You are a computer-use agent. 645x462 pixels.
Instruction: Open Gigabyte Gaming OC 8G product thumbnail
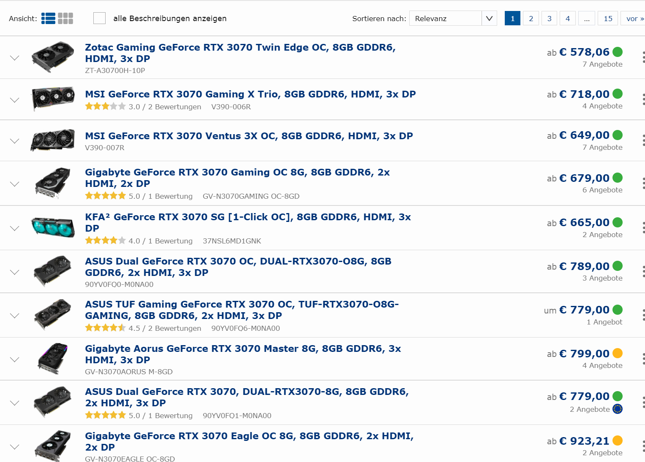53,183
